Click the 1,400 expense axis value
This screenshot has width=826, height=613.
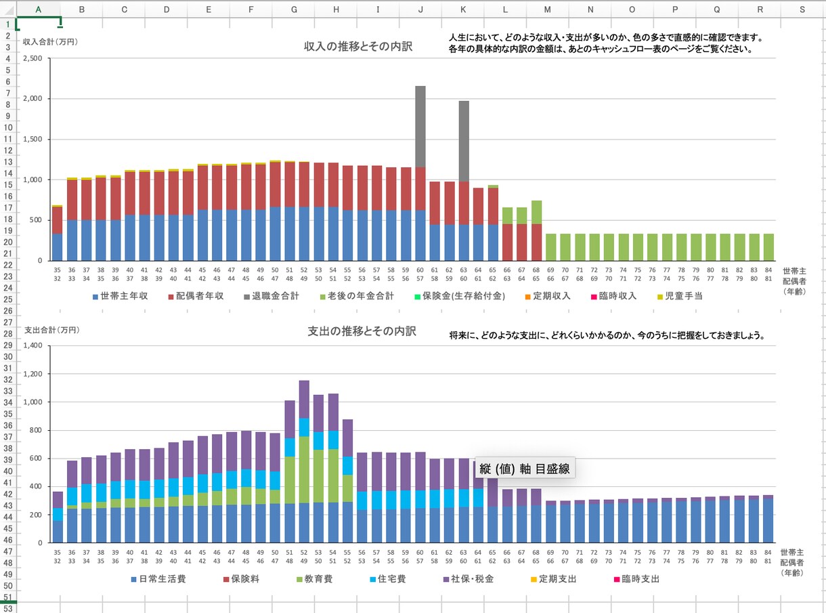(32, 345)
